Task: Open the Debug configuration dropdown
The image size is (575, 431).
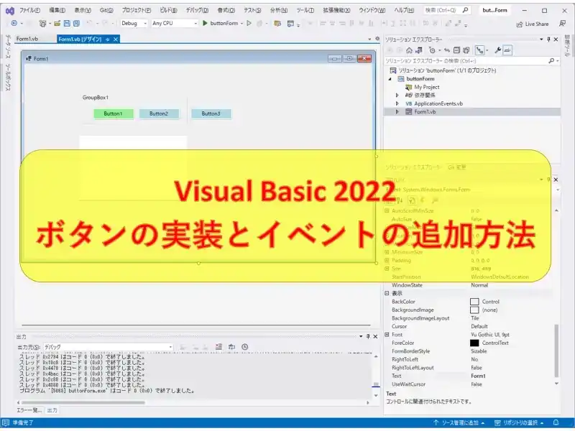Action: [x=134, y=23]
